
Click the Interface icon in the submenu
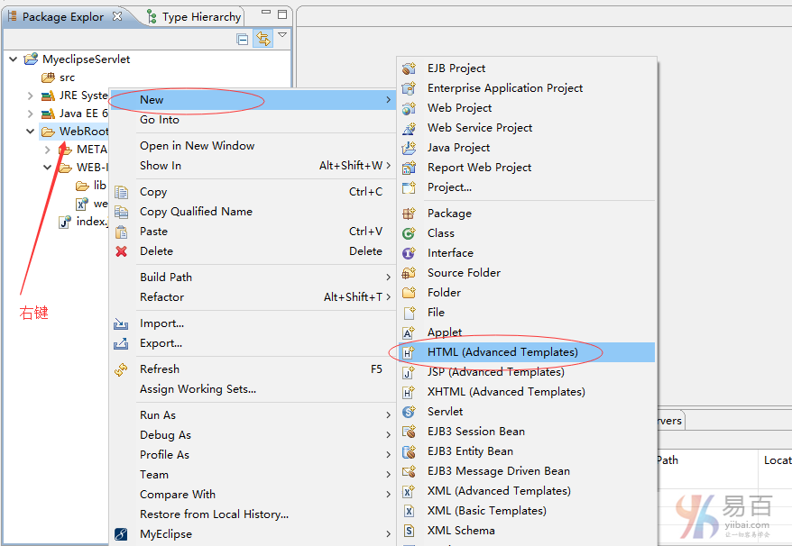coord(409,253)
